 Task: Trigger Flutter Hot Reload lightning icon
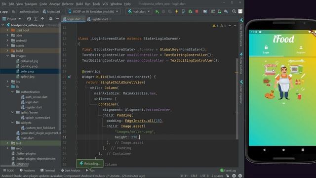[x=177, y=11]
